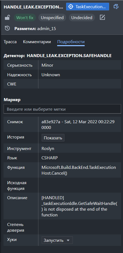Open the edit marking pencil icon
Screen dimensions: 123x253
pos(102,17)
